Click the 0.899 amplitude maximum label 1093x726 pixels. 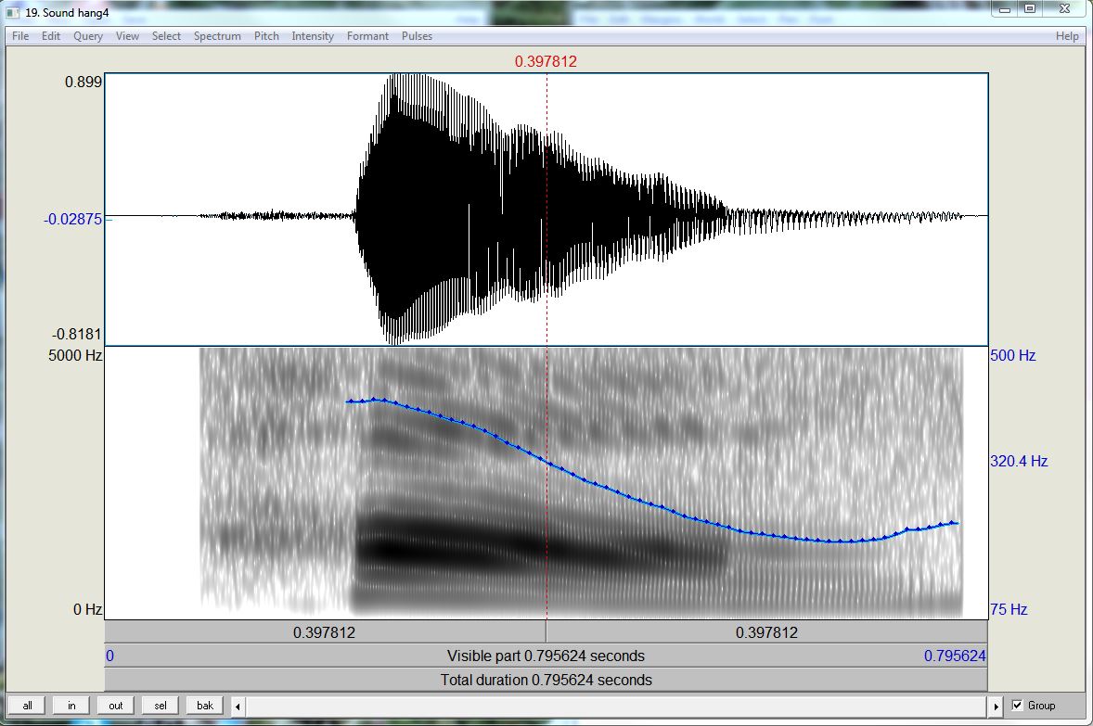pos(84,83)
